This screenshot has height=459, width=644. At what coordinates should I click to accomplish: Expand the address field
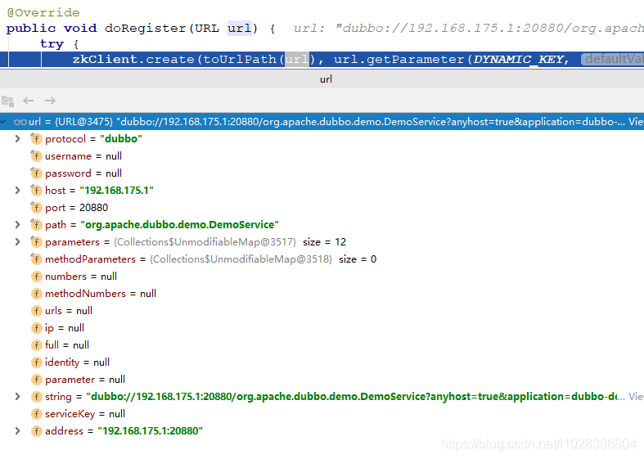coord(18,430)
